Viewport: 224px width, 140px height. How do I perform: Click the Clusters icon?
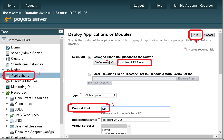tap(8, 59)
